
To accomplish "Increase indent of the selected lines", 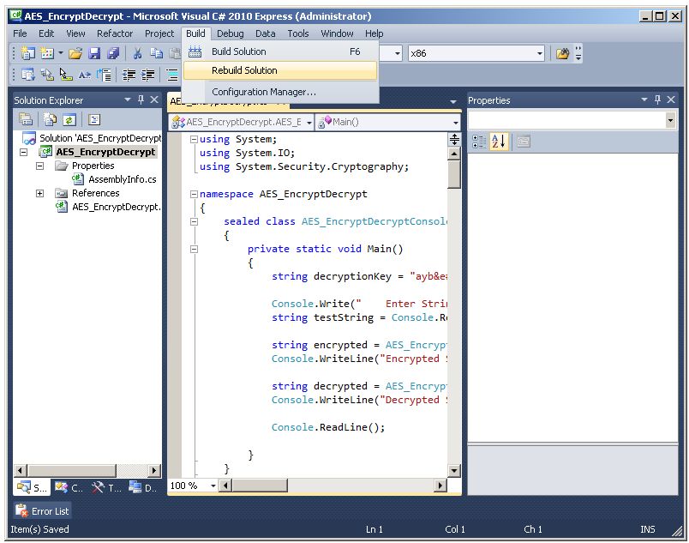I will point(149,75).
